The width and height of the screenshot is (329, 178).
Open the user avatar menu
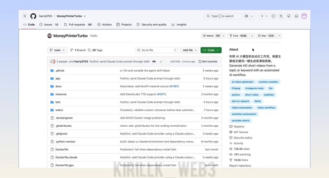tap(304, 16)
